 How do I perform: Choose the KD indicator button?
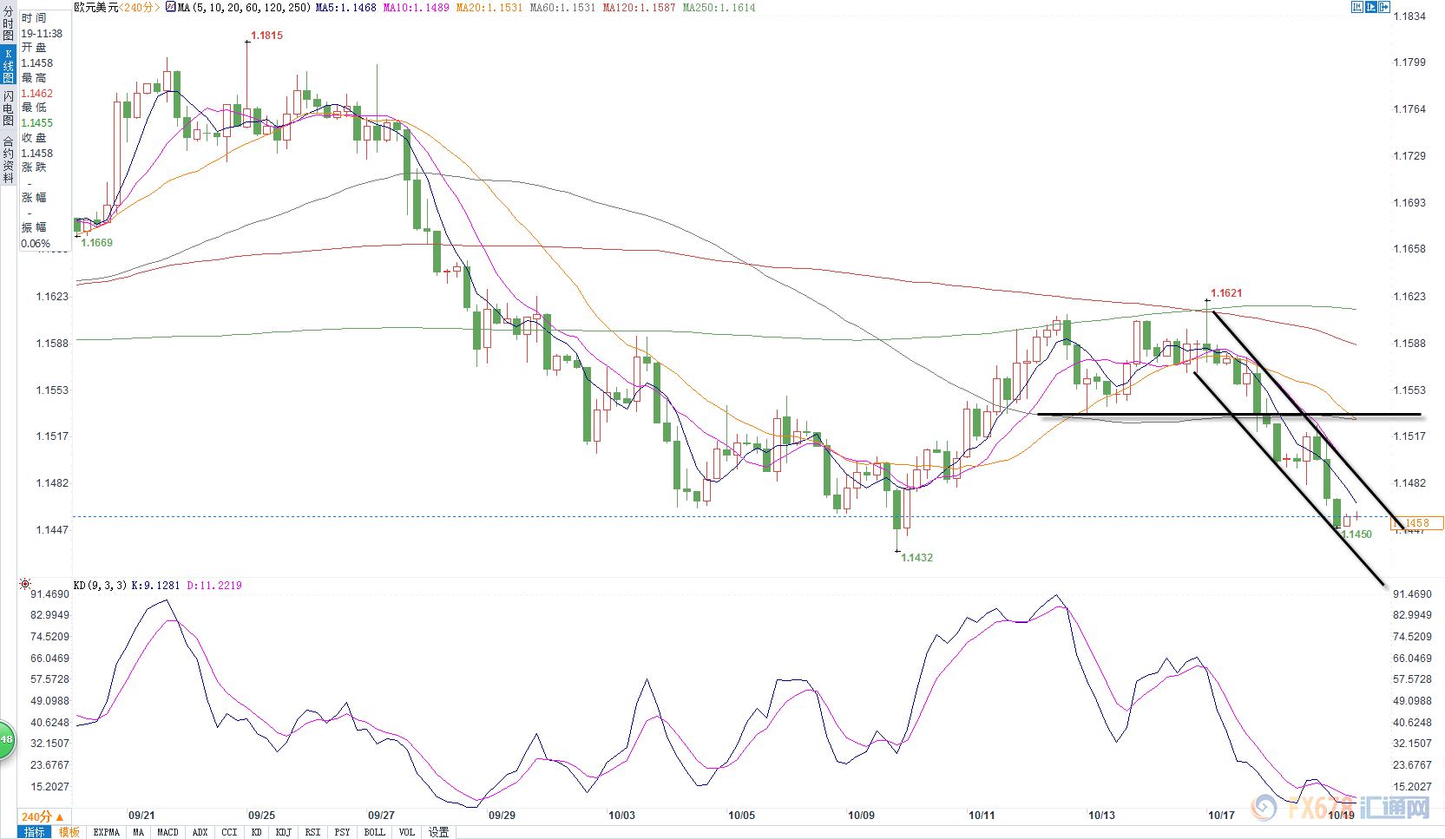257,832
